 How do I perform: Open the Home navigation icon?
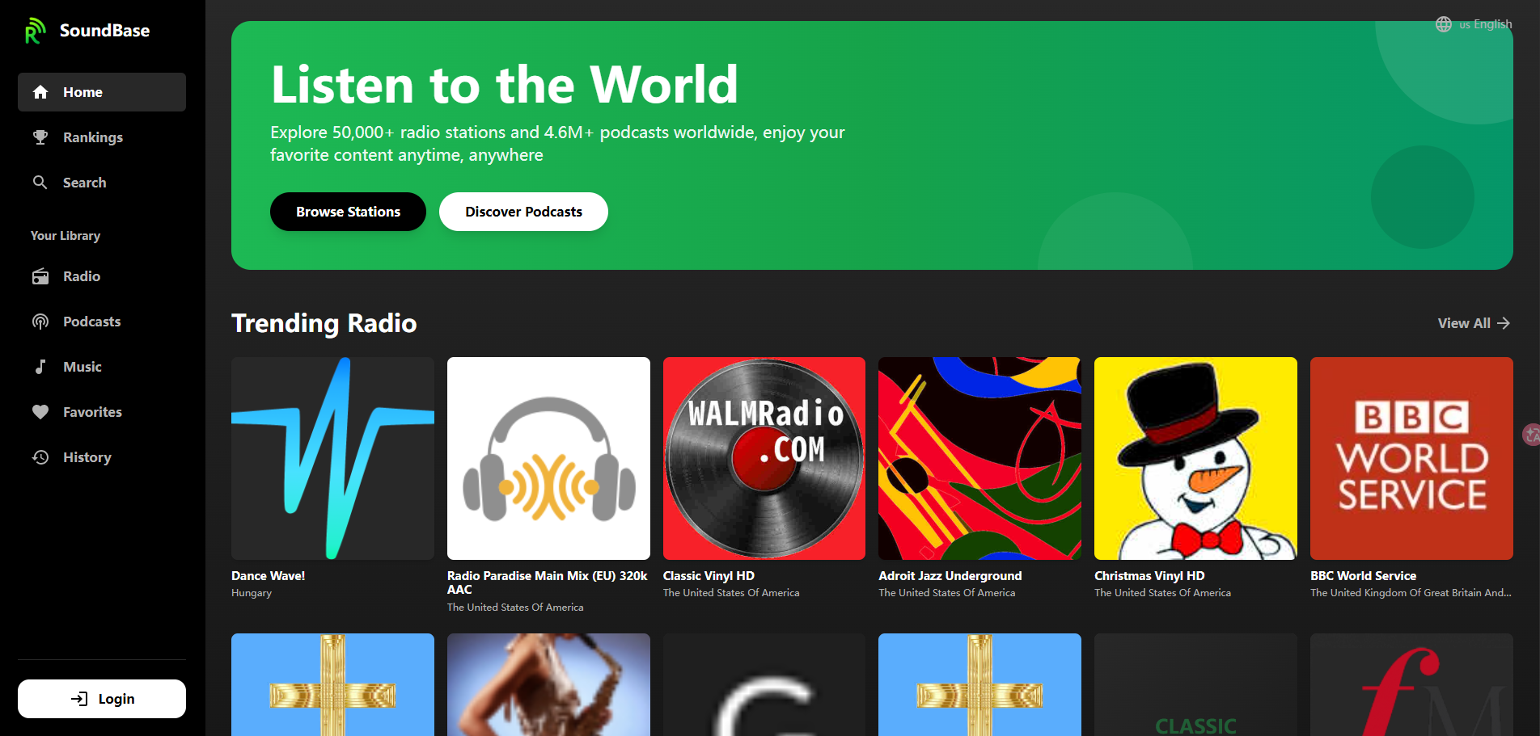click(40, 91)
